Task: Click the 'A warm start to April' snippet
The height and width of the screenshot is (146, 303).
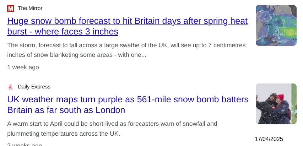Action: 112,129
